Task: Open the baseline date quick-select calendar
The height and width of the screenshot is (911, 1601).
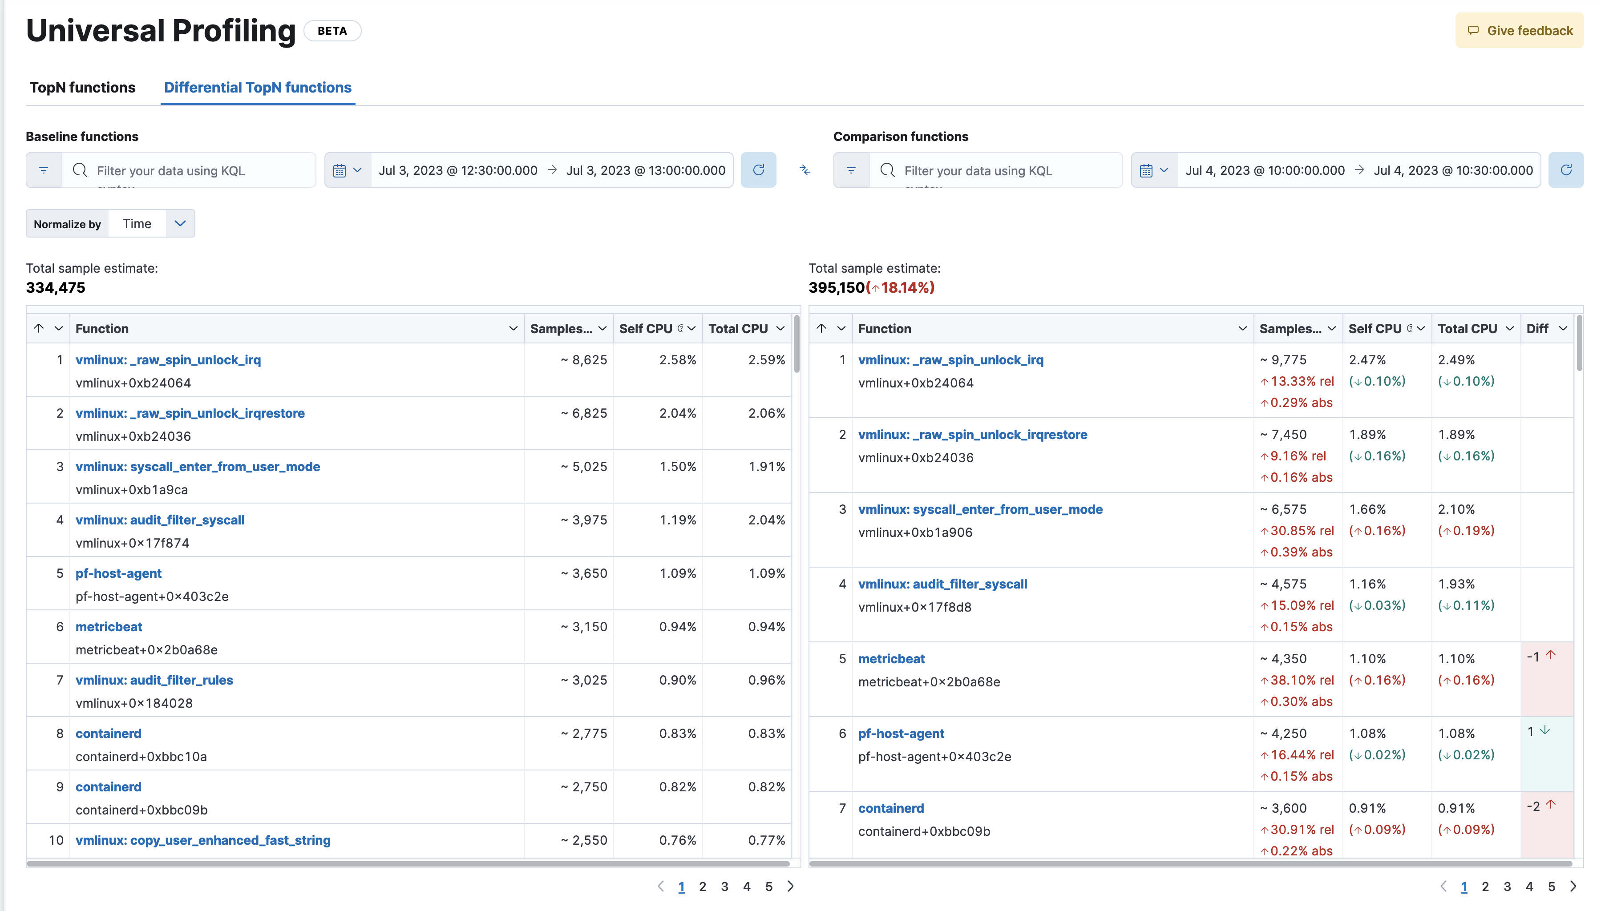Action: point(348,170)
